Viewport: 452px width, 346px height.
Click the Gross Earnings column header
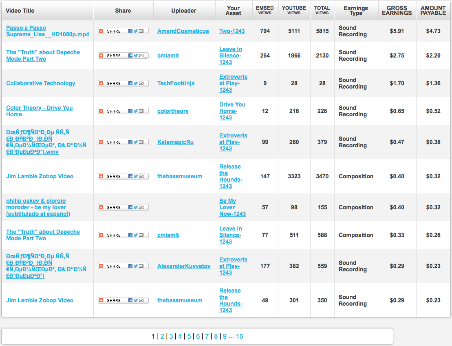point(397,11)
